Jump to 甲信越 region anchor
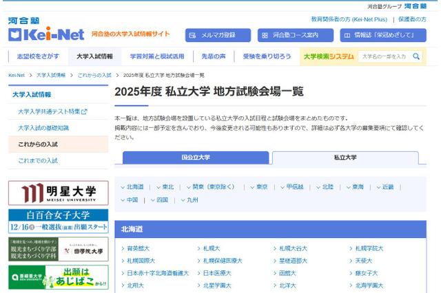Screen dimensions: 441x293 tap(292, 187)
